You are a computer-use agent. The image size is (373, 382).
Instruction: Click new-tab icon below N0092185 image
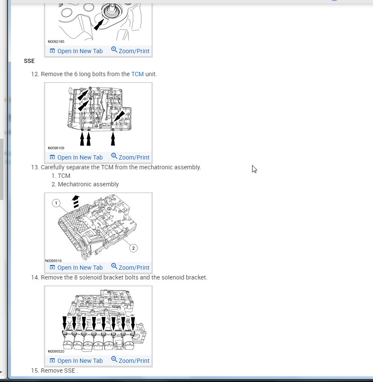pos(52,51)
